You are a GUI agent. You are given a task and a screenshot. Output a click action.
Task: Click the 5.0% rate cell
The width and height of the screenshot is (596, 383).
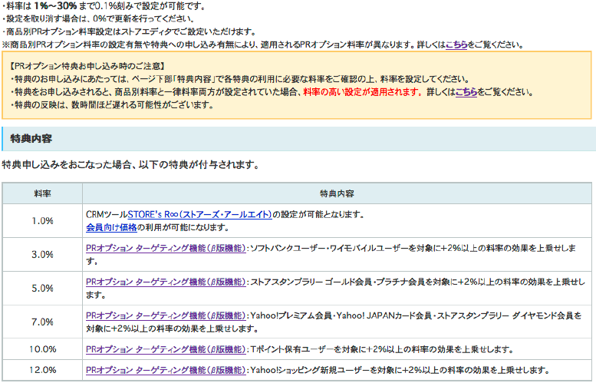[42, 288]
